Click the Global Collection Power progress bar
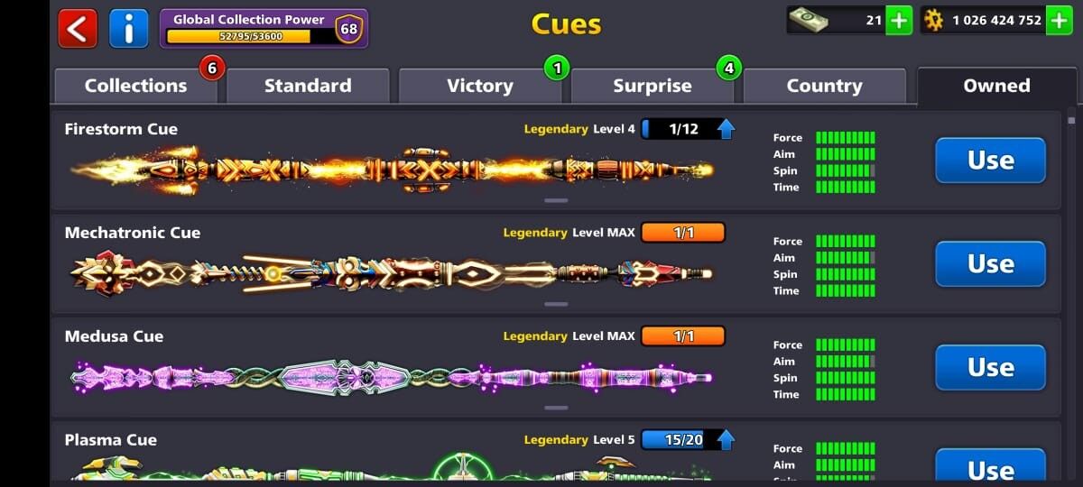 point(248,36)
